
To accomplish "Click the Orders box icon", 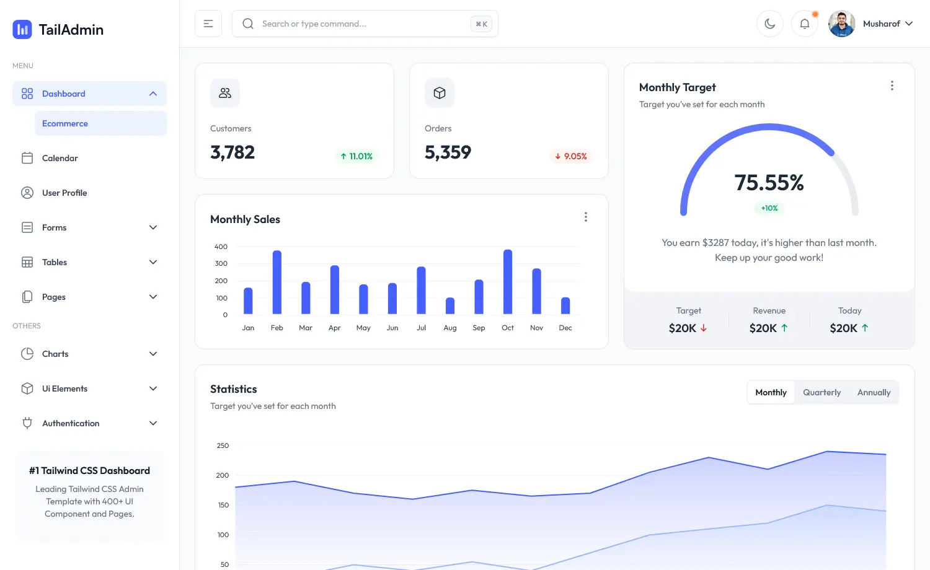I will tap(439, 92).
